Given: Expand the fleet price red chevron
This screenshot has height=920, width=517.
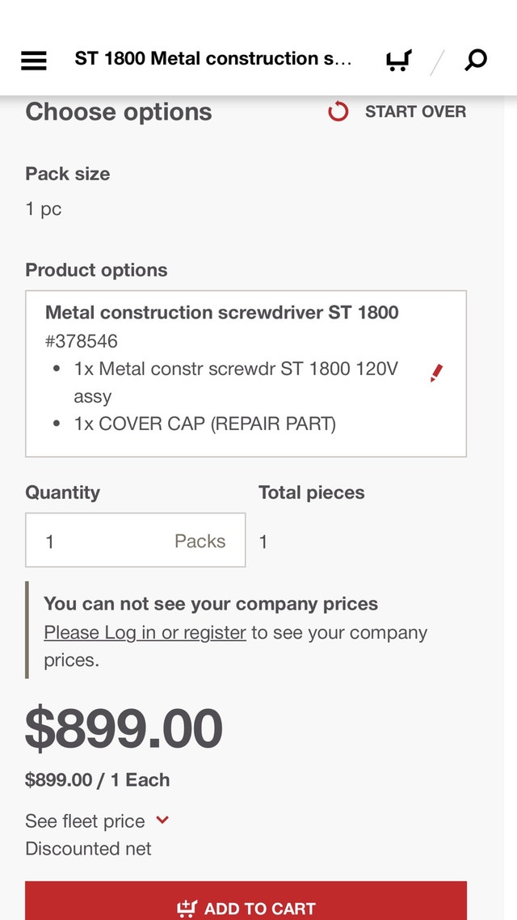Looking at the screenshot, I should pos(162,820).
